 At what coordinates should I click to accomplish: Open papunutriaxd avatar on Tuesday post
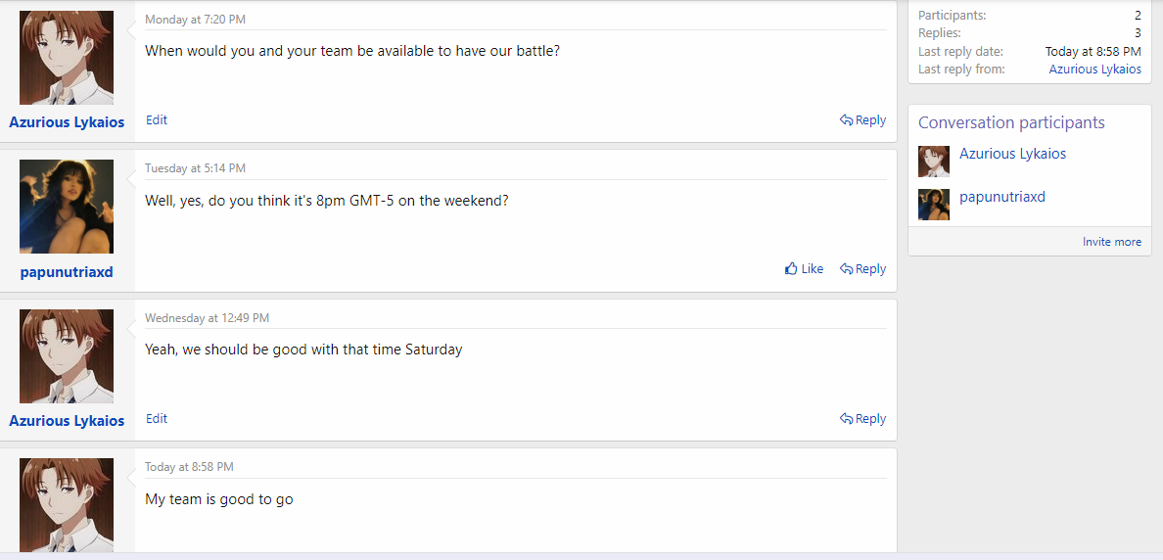pyautogui.click(x=67, y=207)
